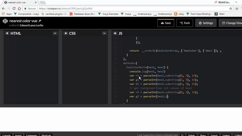Click inside the empty CSS editor
This screenshot has width=242, height=136.
point(85,70)
